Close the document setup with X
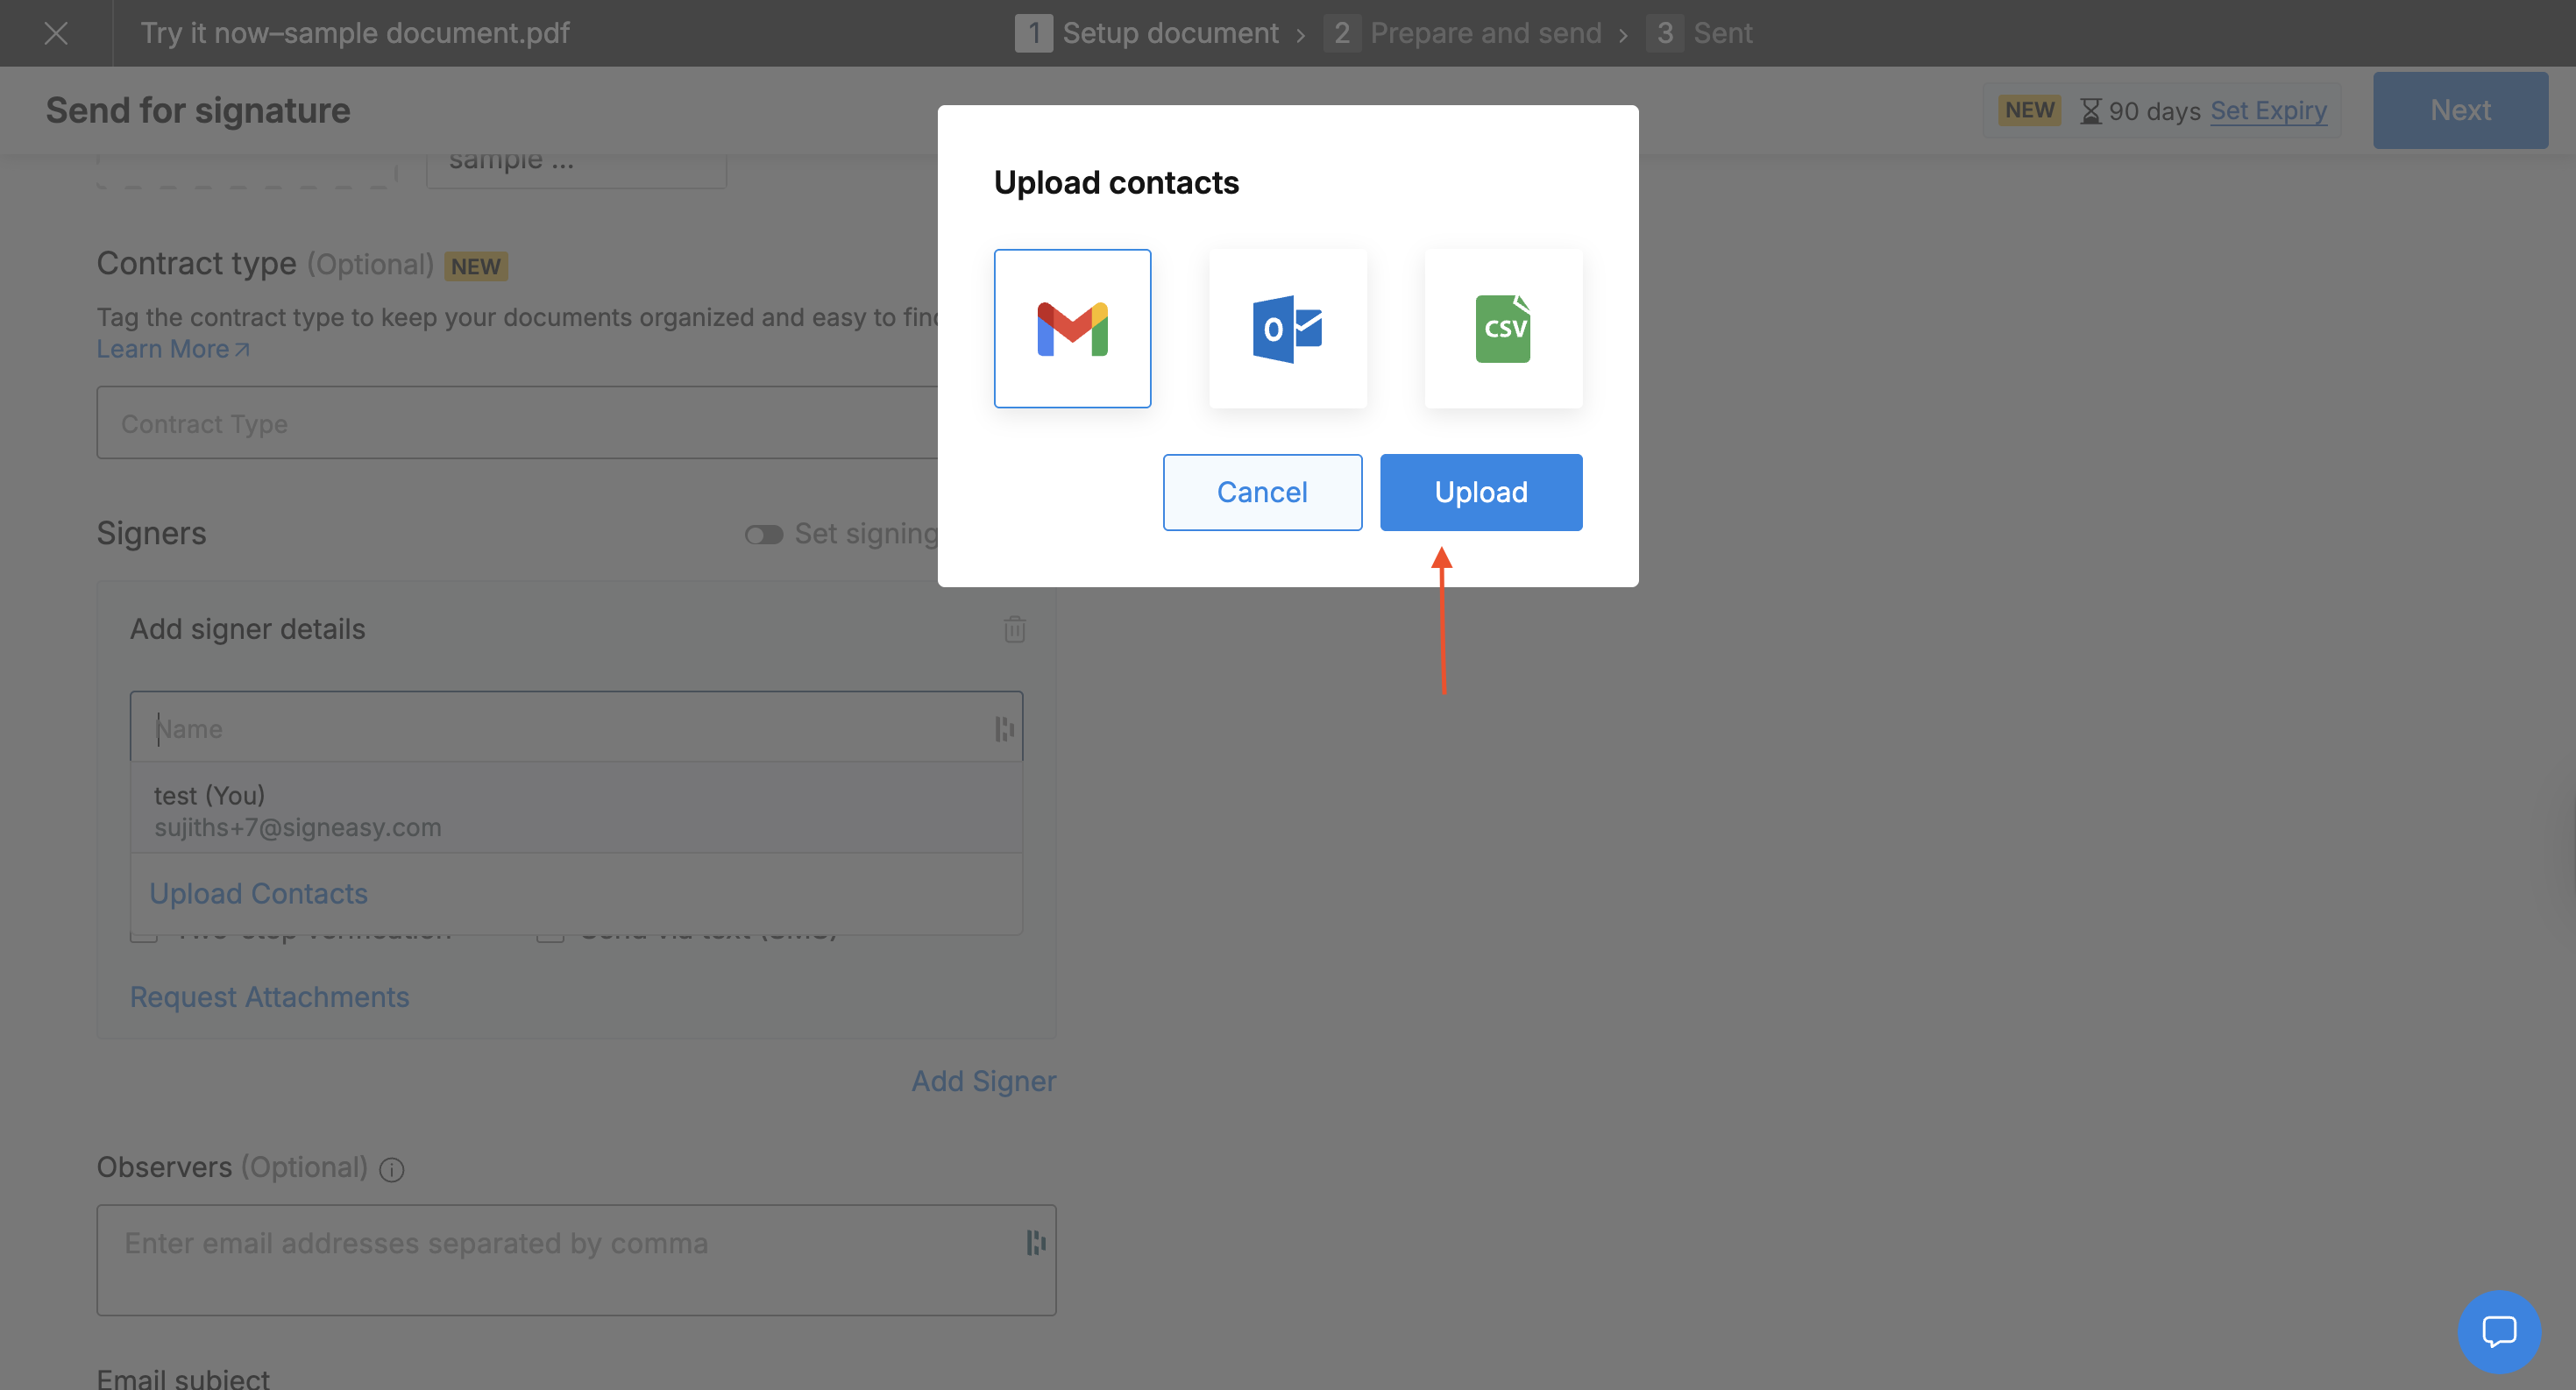 (x=56, y=33)
